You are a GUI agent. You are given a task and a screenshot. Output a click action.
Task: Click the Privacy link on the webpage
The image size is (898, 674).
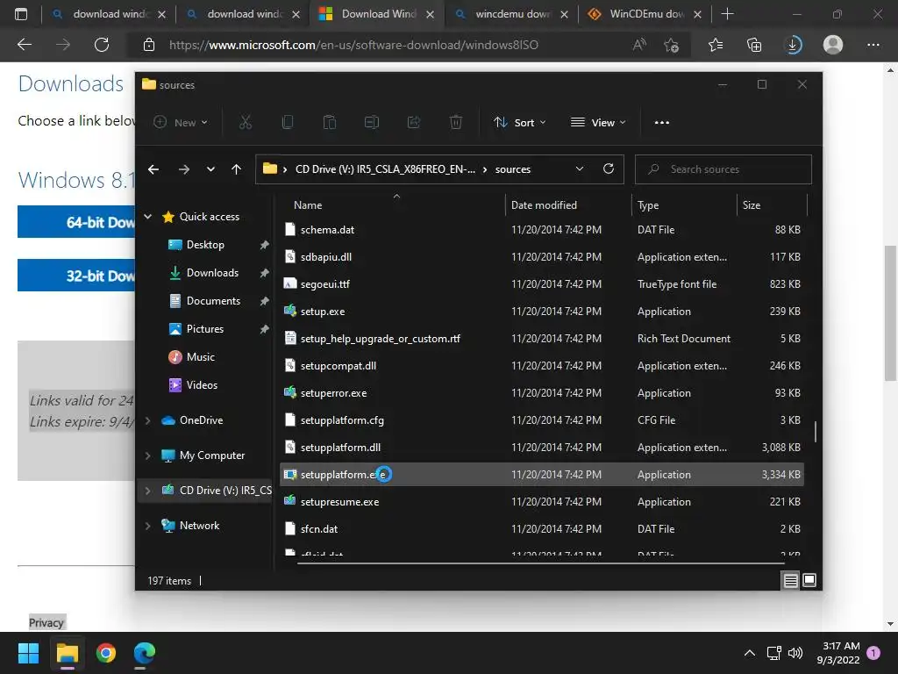[46, 622]
